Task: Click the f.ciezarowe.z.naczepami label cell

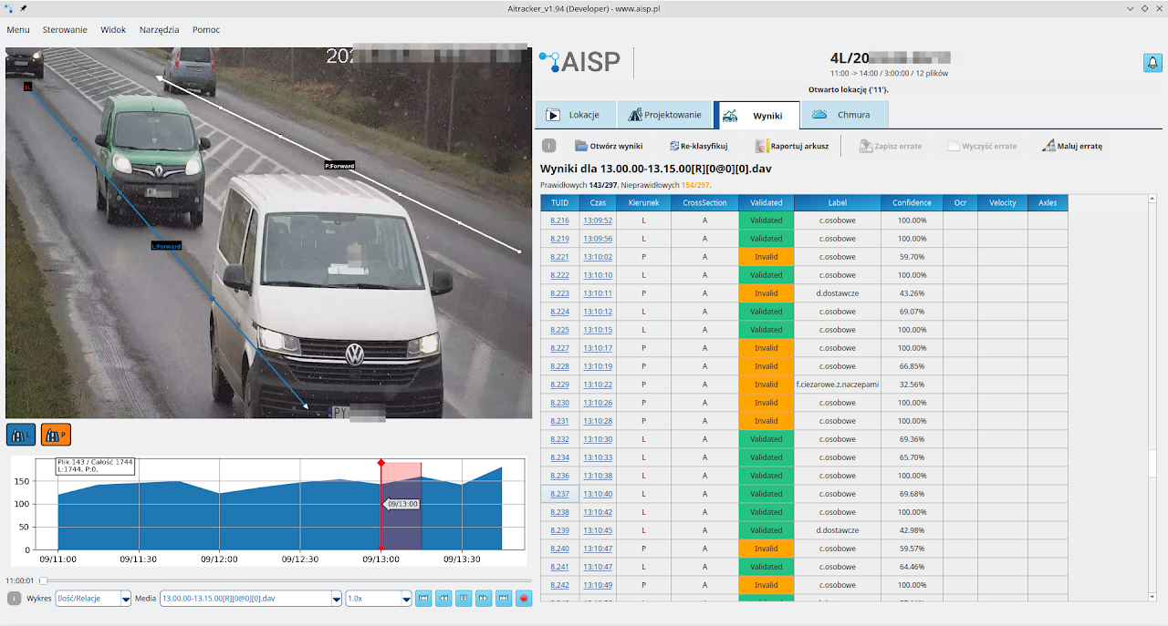Action: pyautogui.click(x=838, y=385)
